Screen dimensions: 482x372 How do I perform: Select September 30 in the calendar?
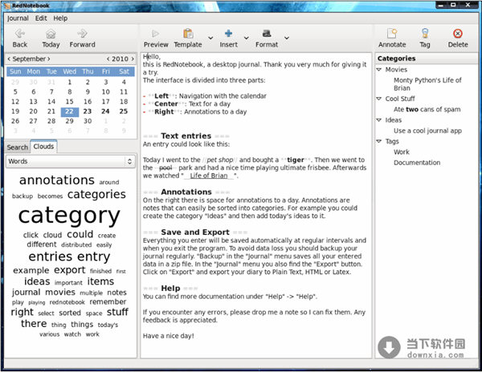coord(88,121)
